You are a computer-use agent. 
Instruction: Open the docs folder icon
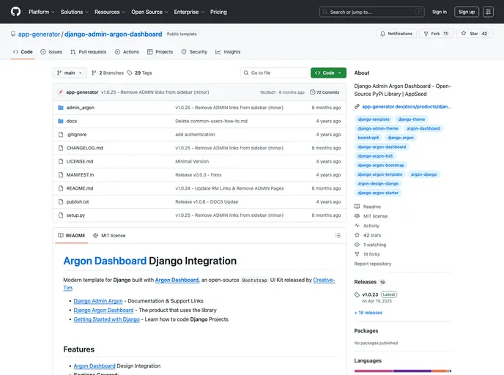click(x=60, y=121)
